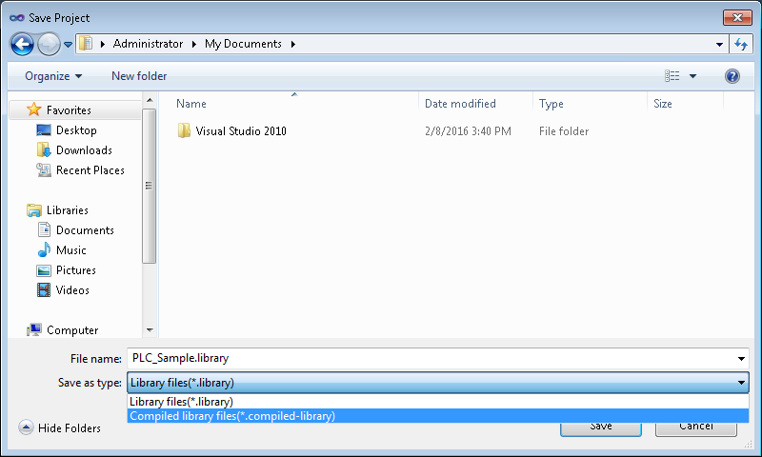The width and height of the screenshot is (762, 457).
Task: Select Libraries in the navigation pane
Action: click(68, 210)
